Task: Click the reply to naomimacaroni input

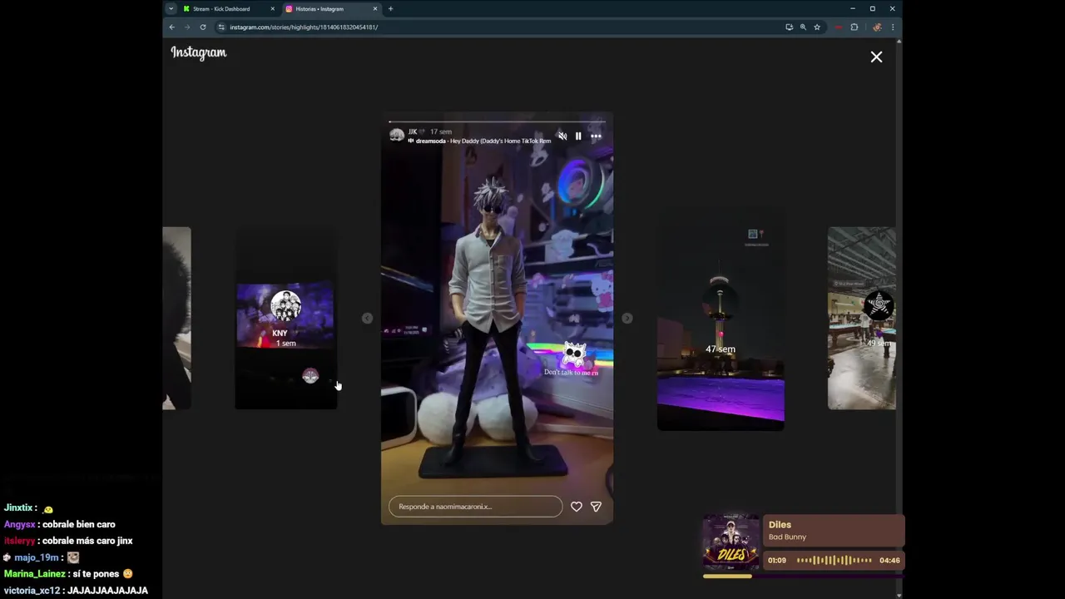Action: pos(475,506)
